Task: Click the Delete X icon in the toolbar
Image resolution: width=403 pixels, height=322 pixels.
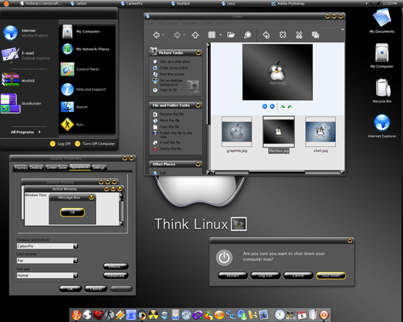Action: pos(283,35)
